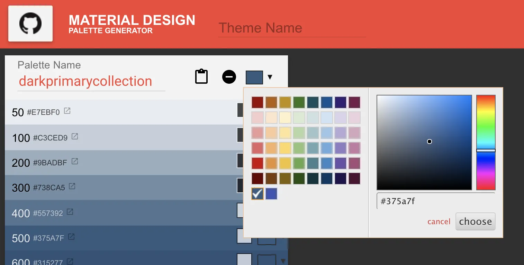Pick the third-row light green swatch

(x=299, y=133)
